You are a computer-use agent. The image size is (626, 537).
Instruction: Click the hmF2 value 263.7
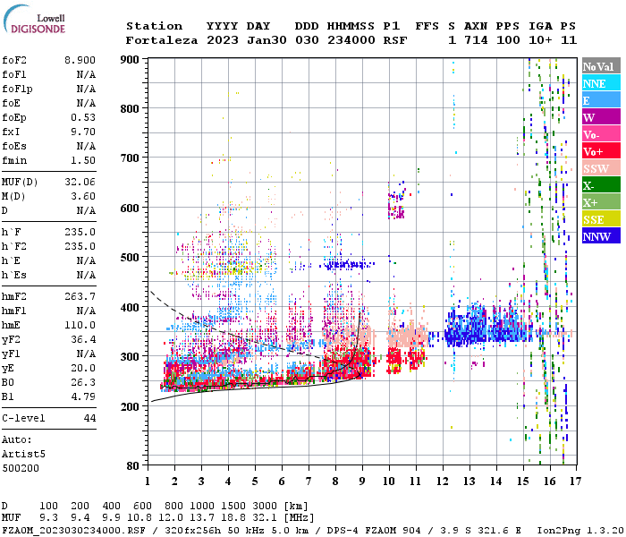tap(80, 296)
